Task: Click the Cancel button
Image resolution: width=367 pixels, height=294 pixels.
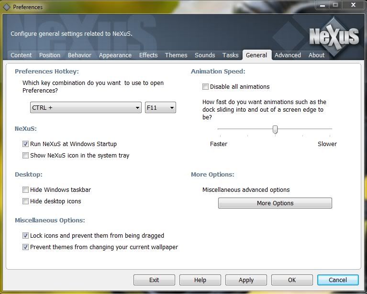Action: click(338, 280)
